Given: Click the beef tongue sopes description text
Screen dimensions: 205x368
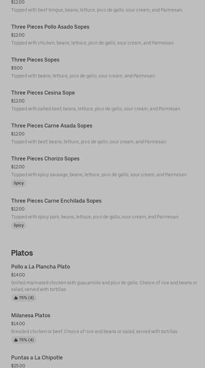Looking at the screenshot, I should coord(97,10).
